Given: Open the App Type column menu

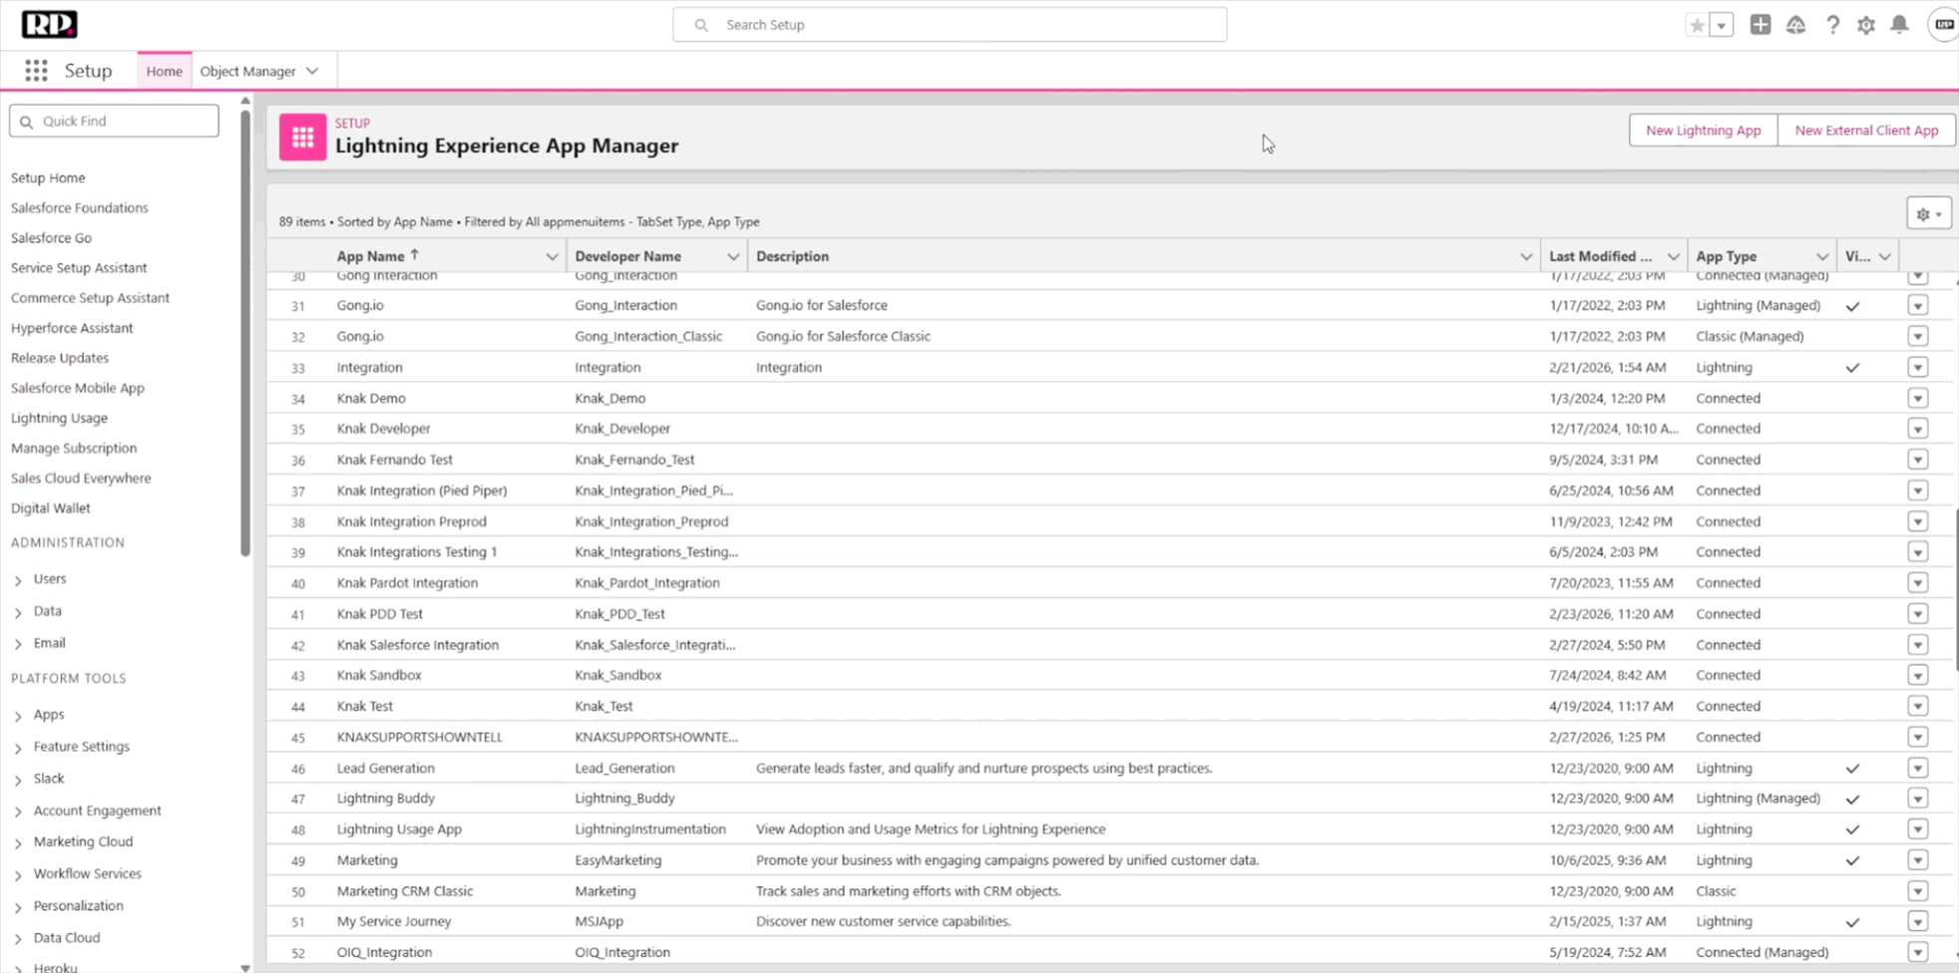Looking at the screenshot, I should point(1821,256).
